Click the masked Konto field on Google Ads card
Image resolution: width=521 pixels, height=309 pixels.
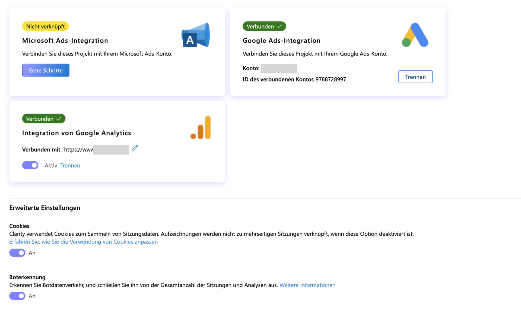[x=279, y=68]
